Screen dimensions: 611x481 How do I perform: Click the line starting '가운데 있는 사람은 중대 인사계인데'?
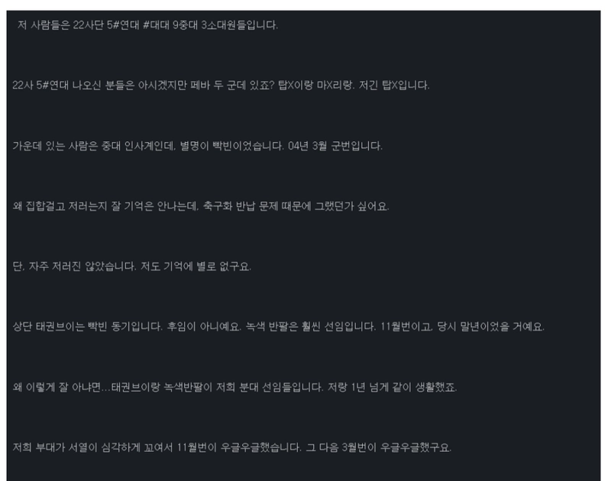coord(198,146)
